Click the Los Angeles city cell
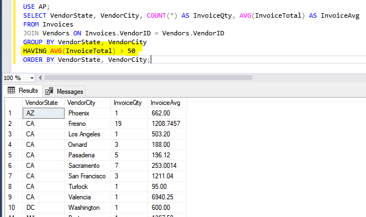The image size is (366, 217). (87, 134)
